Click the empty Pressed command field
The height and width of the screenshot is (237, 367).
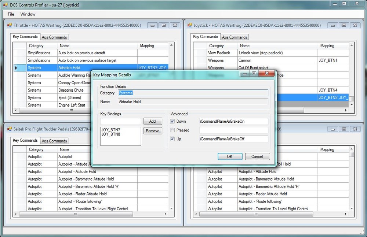coord(233,130)
